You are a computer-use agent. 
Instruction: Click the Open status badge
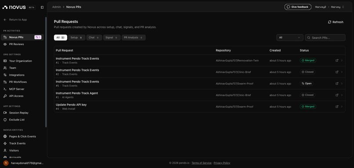click(307, 83)
